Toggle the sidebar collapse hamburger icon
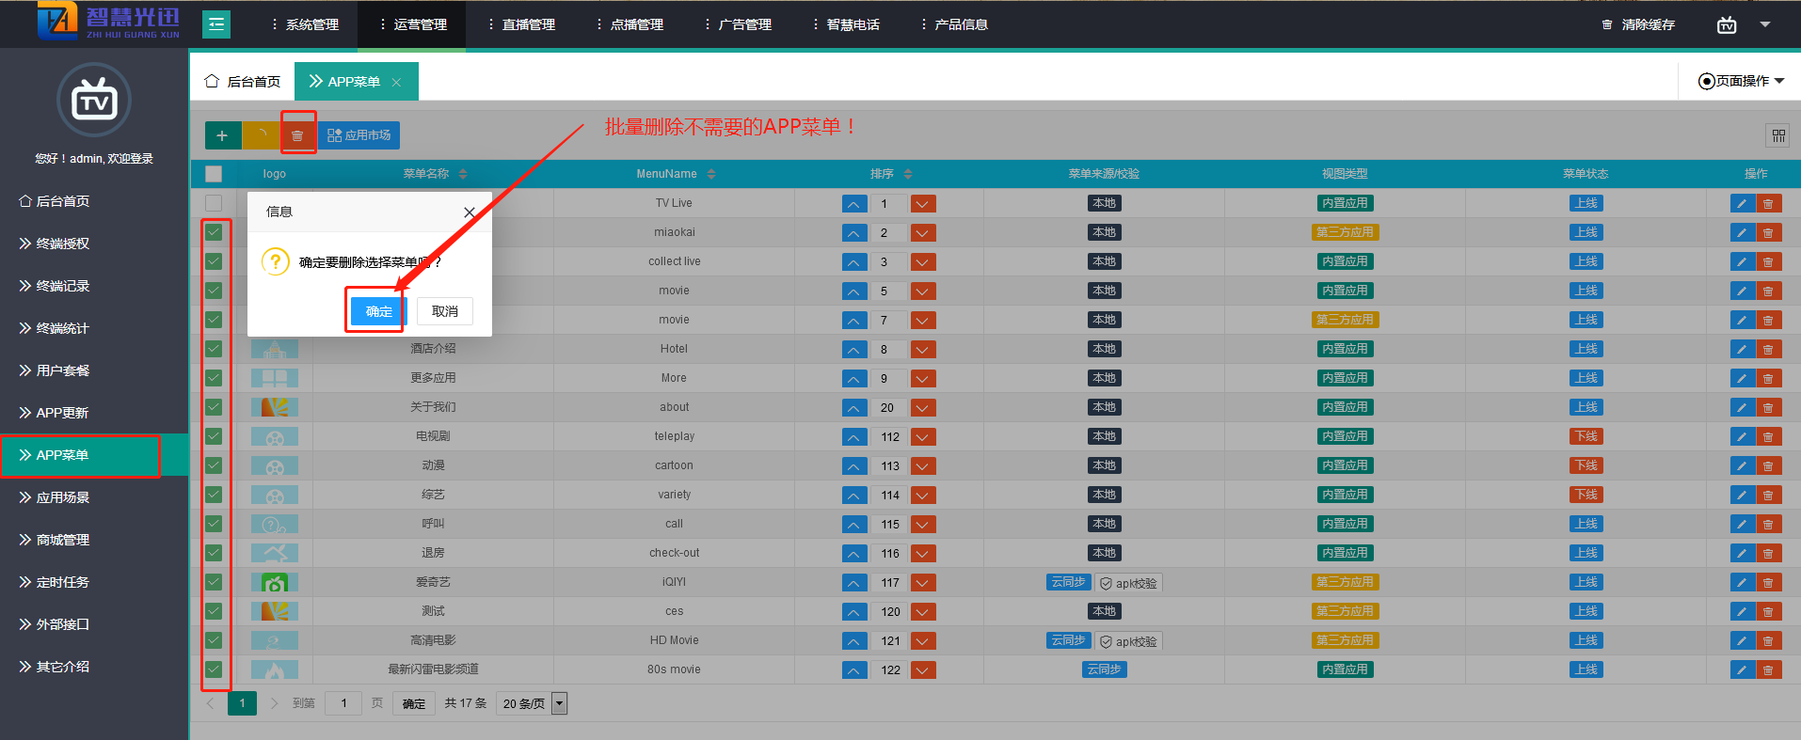1801x740 pixels. [x=216, y=24]
